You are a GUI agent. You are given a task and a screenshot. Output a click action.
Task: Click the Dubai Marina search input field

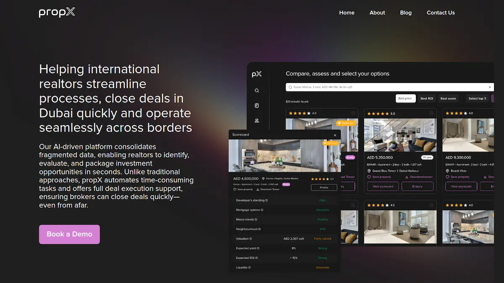(x=390, y=87)
